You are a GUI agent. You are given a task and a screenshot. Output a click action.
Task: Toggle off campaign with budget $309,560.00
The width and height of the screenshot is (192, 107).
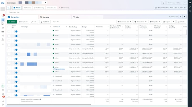tap(16, 45)
